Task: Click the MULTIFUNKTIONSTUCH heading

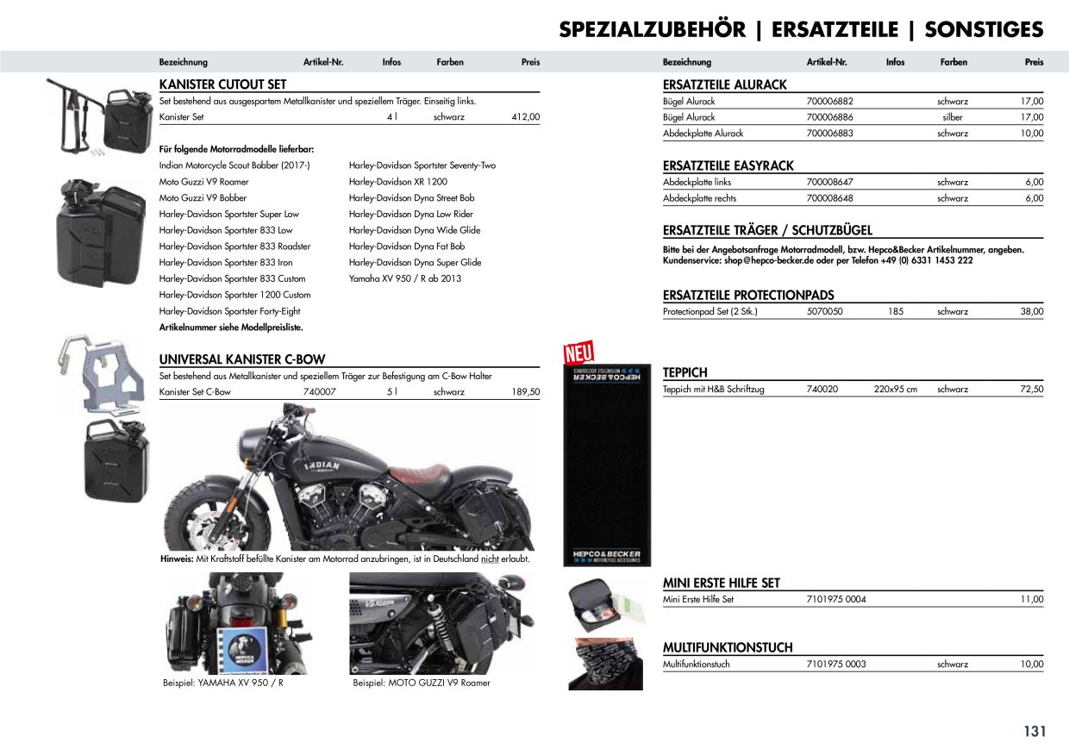Action: click(x=728, y=647)
